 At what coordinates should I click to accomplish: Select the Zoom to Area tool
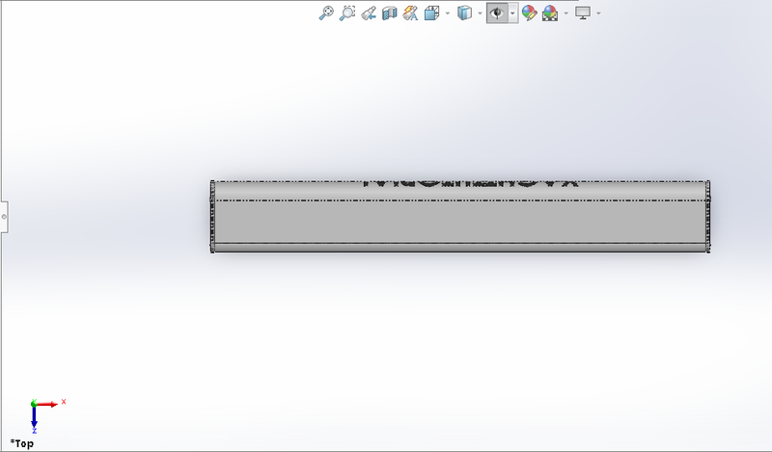tap(347, 13)
